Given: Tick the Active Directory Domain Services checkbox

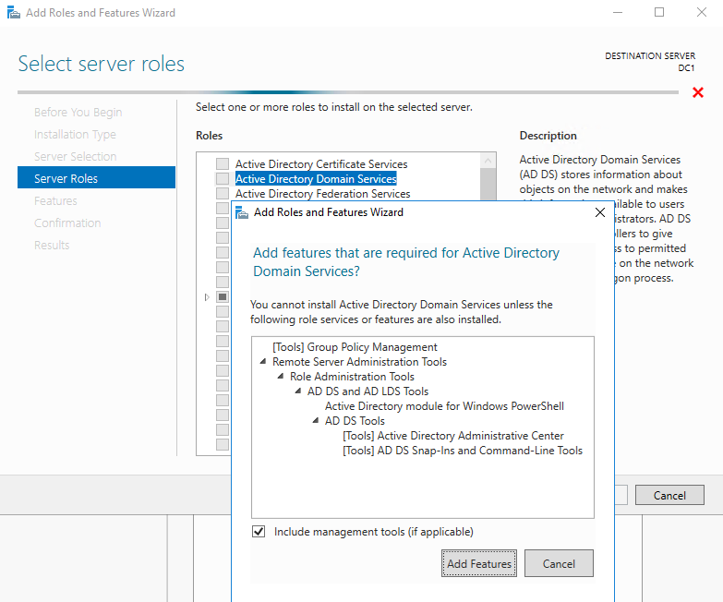Looking at the screenshot, I should (x=223, y=179).
